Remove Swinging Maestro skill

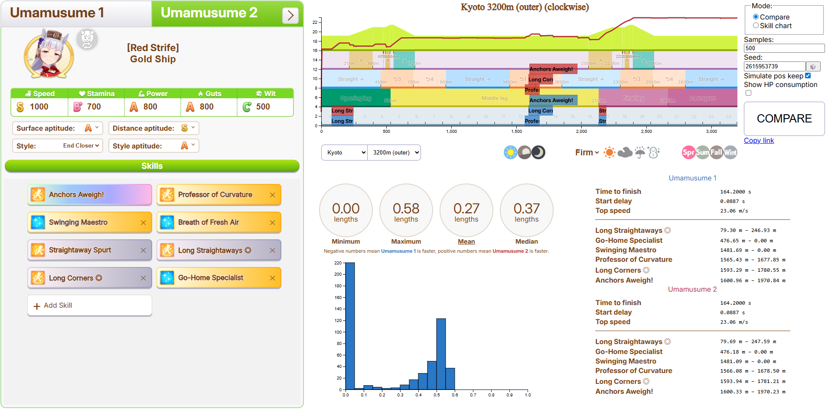(x=143, y=223)
